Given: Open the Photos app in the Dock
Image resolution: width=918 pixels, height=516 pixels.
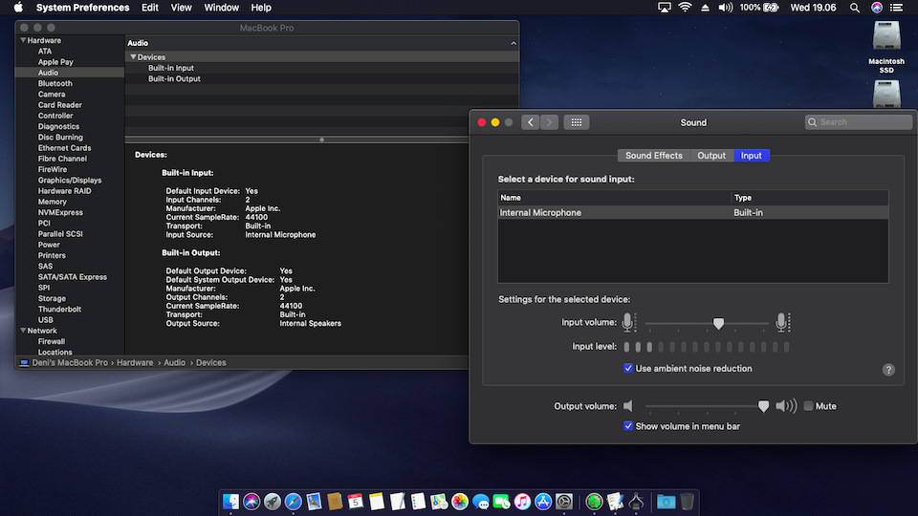Looking at the screenshot, I should click(460, 502).
